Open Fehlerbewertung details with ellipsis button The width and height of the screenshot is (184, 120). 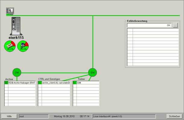[x=175, y=25]
